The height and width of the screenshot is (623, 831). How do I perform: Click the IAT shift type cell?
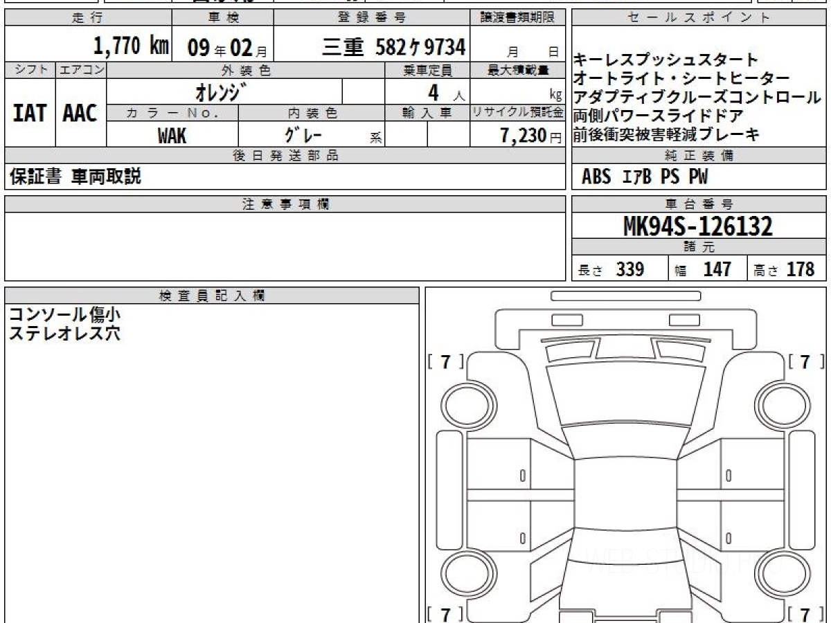[30, 114]
